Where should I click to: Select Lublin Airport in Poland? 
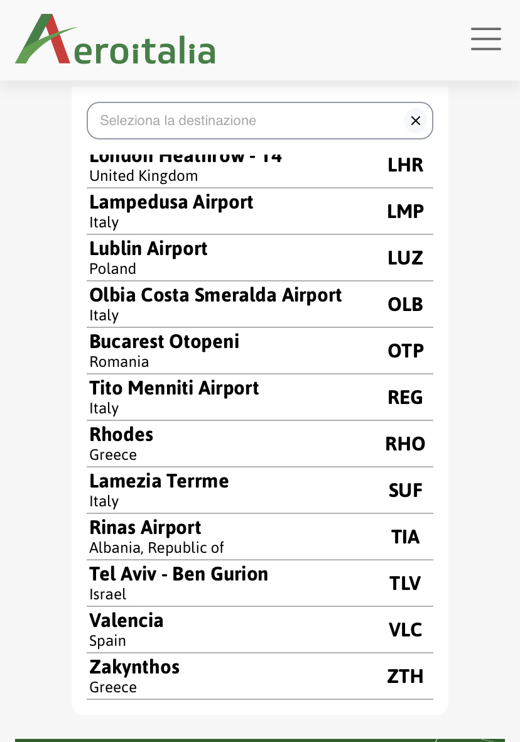(x=259, y=258)
